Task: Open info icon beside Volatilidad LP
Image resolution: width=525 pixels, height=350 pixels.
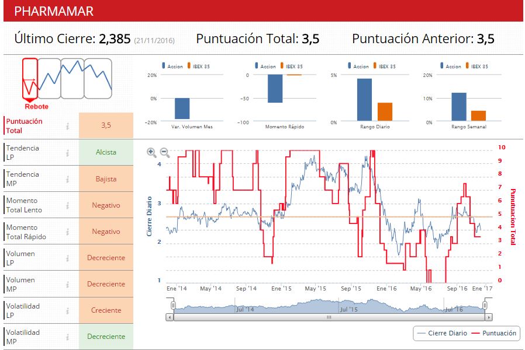Action: (x=68, y=310)
